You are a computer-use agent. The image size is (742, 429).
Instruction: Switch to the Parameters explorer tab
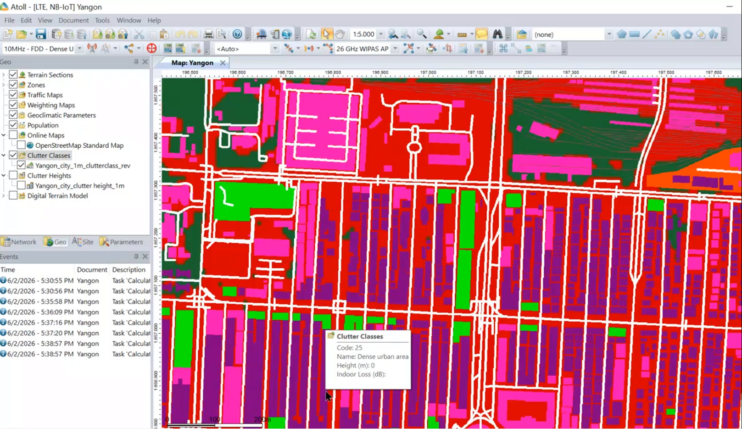pyautogui.click(x=122, y=242)
